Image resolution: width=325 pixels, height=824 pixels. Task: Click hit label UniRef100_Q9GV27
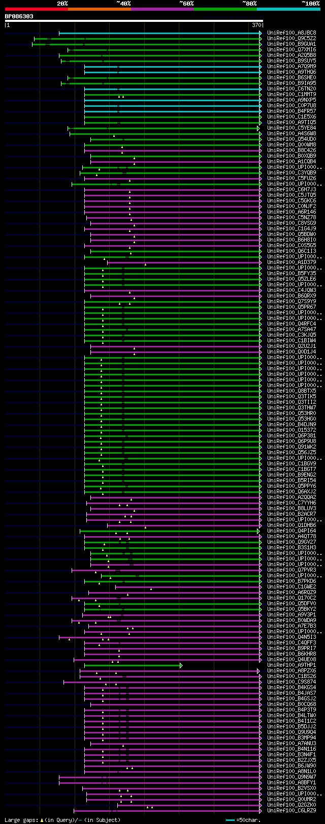pyautogui.click(x=291, y=542)
